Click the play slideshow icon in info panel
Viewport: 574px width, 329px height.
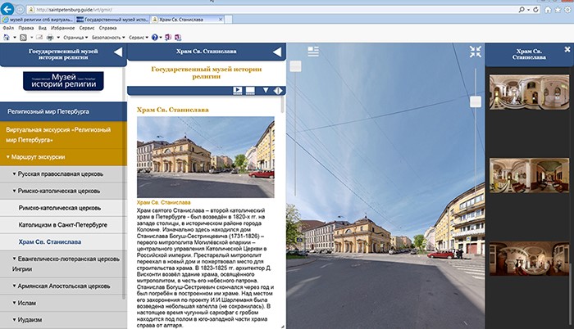pyautogui.click(x=237, y=90)
